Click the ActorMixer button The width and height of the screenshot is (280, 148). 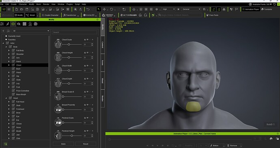[x=129, y=15]
